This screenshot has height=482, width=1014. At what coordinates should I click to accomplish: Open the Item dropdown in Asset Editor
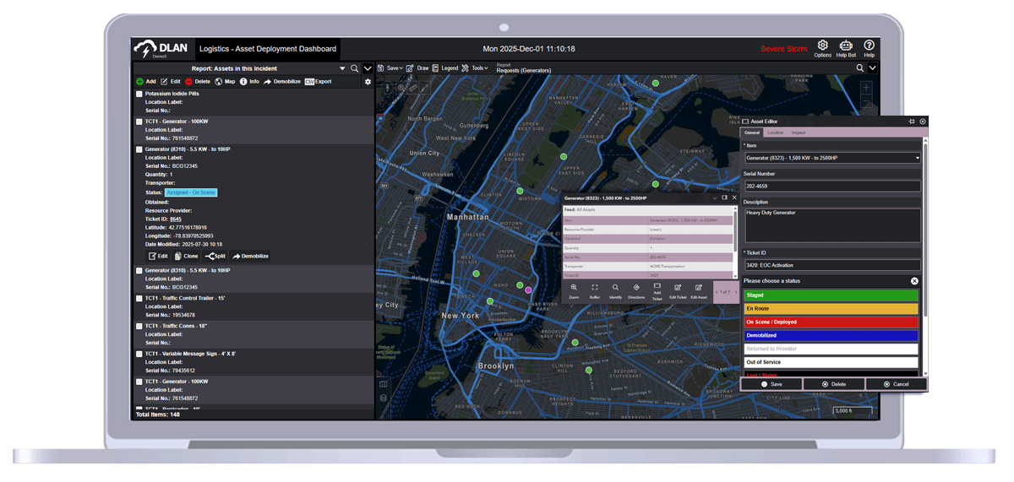[x=832, y=158]
